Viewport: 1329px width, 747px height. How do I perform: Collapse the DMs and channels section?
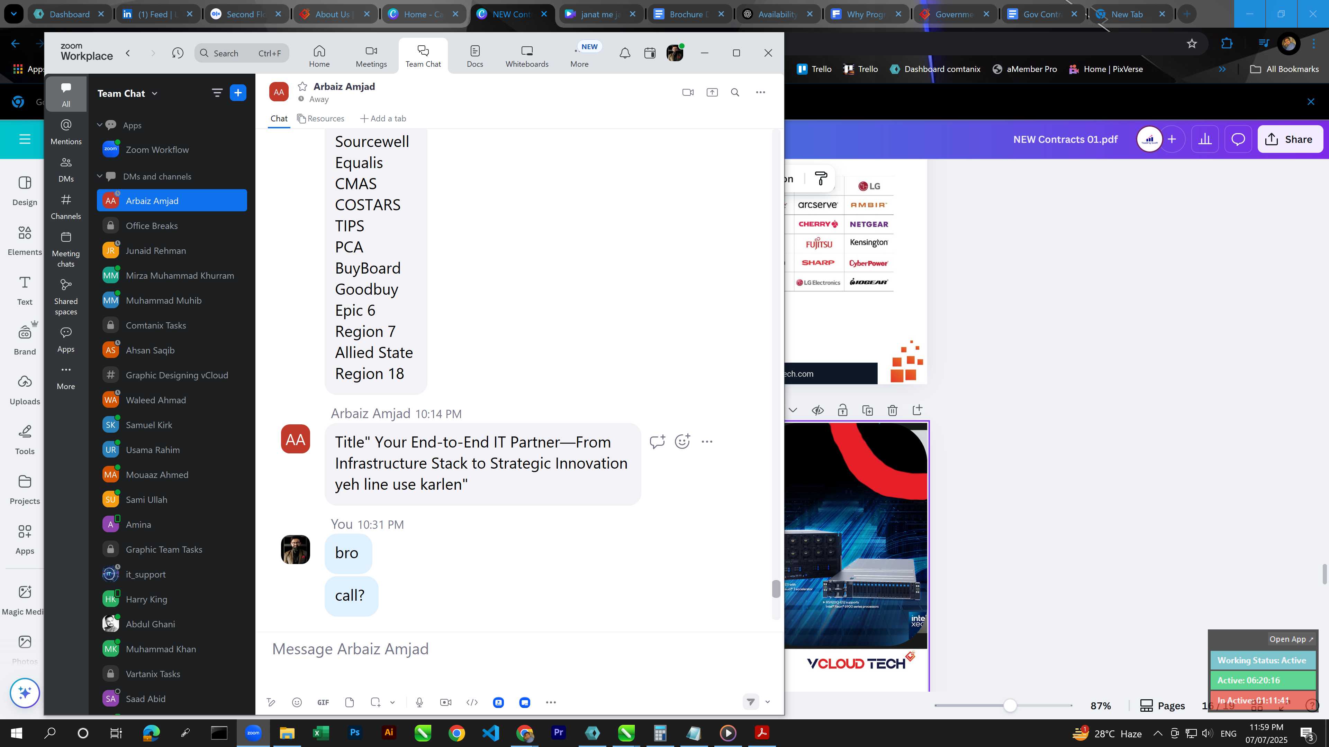click(x=100, y=176)
